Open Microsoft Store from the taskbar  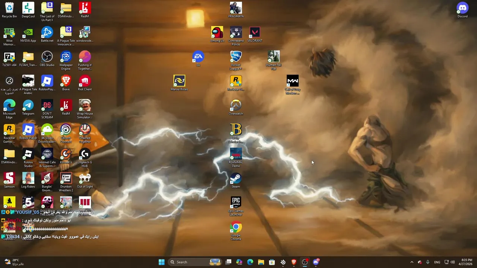272,262
